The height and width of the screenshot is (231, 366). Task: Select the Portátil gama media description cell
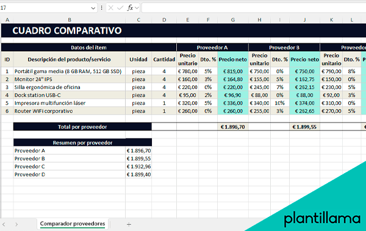tap(70, 71)
